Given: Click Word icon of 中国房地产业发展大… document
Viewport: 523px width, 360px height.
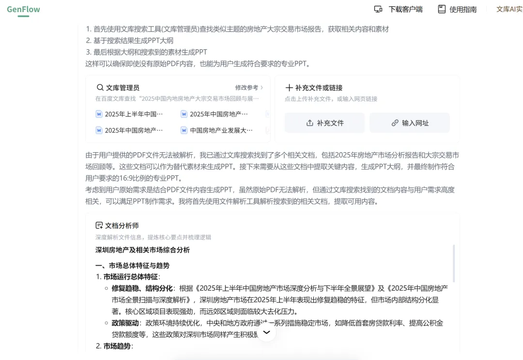Looking at the screenshot, I should [184, 130].
